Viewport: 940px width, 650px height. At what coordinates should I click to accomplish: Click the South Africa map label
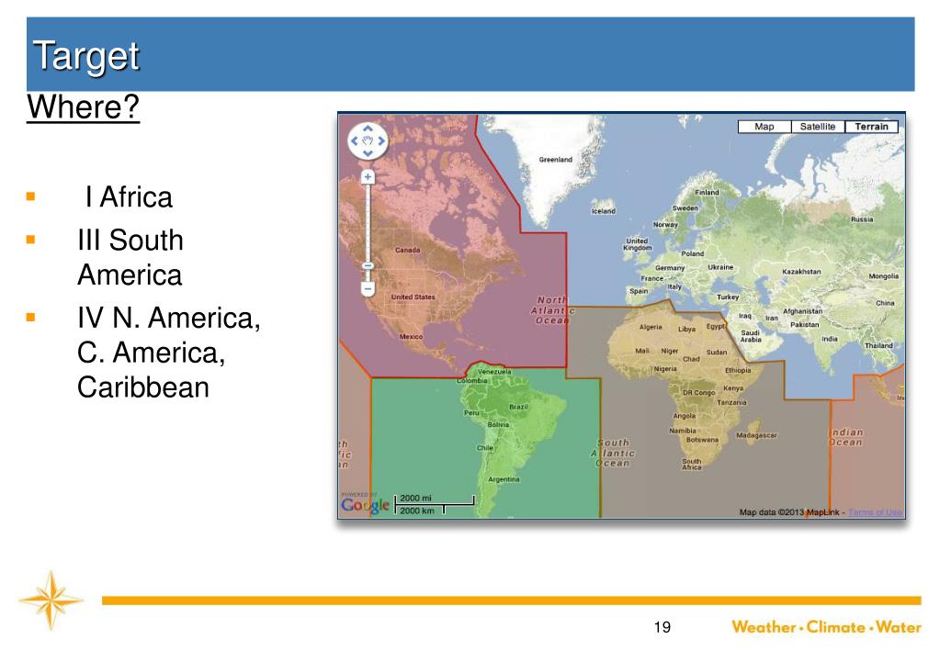tap(691, 465)
